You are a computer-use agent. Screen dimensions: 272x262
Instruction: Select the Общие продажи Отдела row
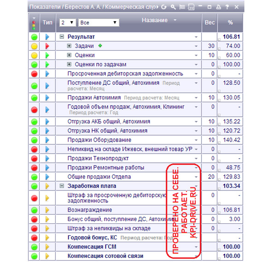tap(136, 177)
